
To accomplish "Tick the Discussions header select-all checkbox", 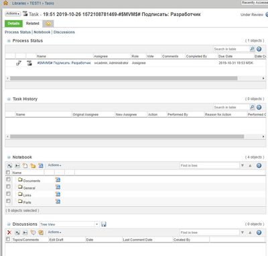I will (x=8, y=239).
